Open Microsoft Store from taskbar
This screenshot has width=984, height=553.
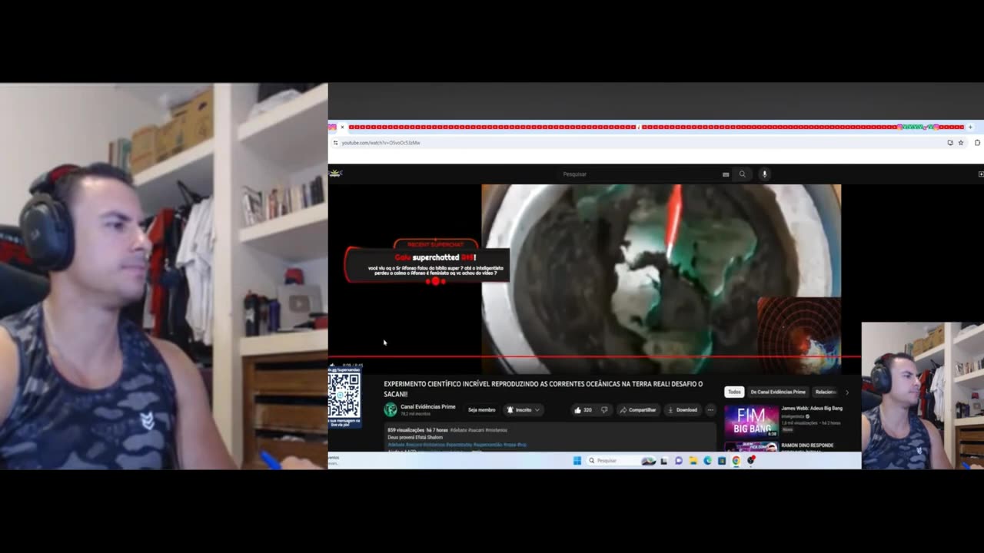point(722,461)
